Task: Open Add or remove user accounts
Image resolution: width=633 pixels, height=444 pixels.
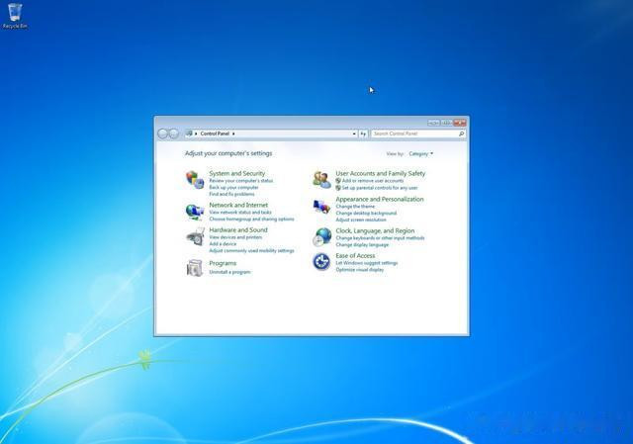Action: (x=373, y=181)
